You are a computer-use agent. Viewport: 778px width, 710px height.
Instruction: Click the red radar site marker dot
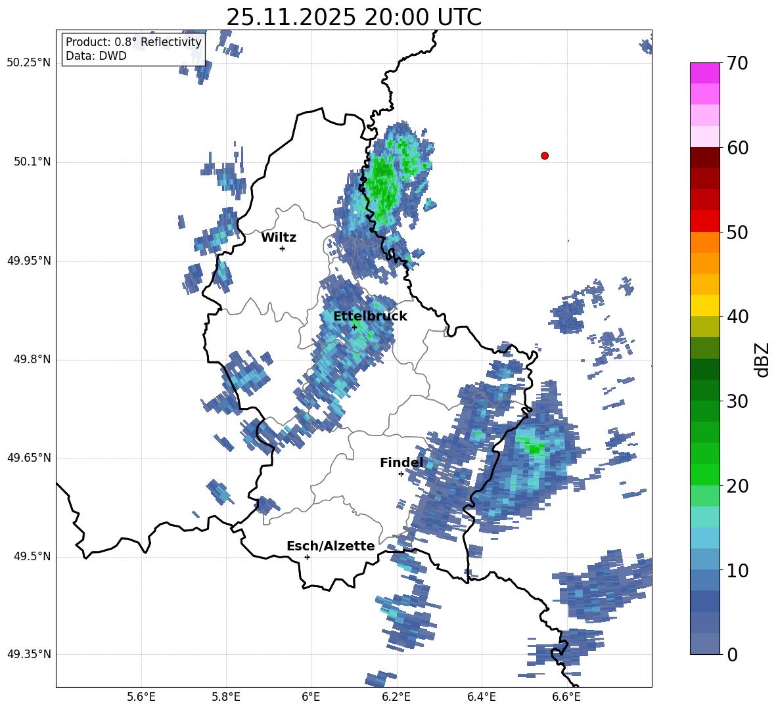(545, 156)
